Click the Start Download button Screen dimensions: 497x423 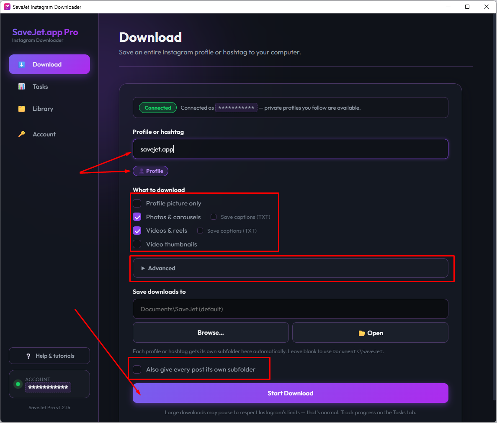click(290, 393)
